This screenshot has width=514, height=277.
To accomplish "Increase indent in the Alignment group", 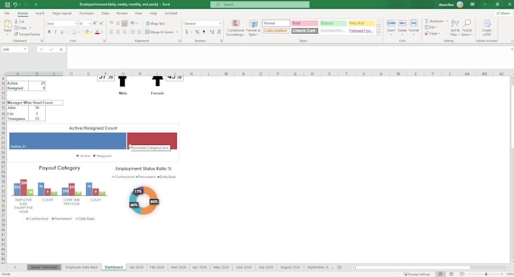I will pyautogui.click(x=139, y=32).
